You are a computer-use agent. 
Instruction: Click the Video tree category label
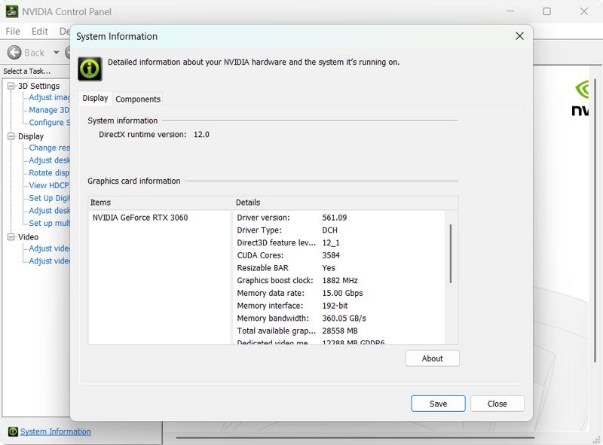point(28,236)
